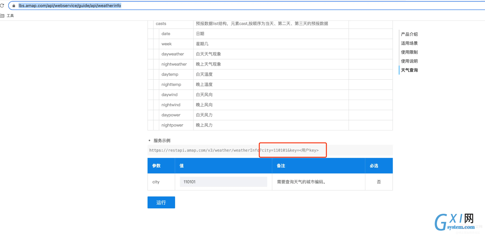Click the 值 column header

pyautogui.click(x=224, y=166)
